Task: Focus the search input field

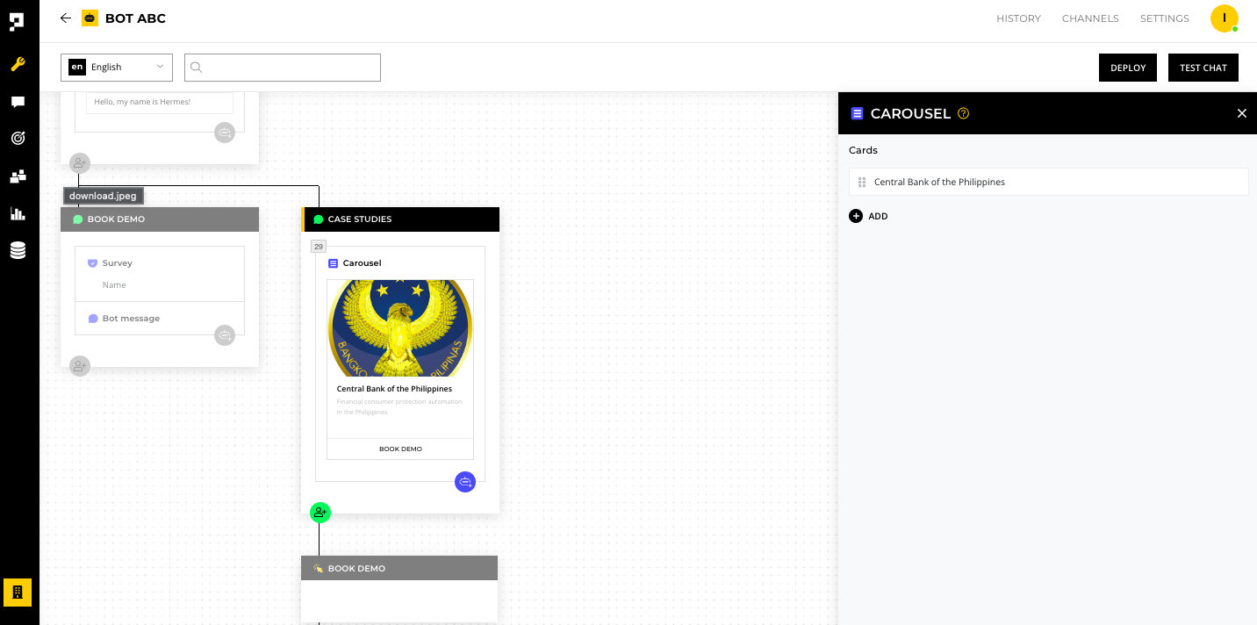Action: [283, 68]
